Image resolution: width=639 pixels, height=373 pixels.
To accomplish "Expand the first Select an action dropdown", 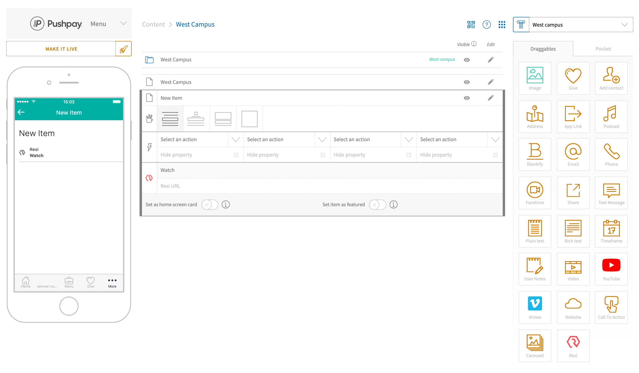I will 235,139.
